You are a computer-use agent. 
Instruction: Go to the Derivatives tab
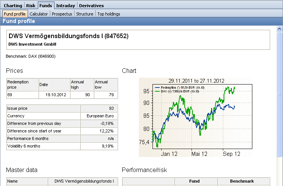pos(91,6)
